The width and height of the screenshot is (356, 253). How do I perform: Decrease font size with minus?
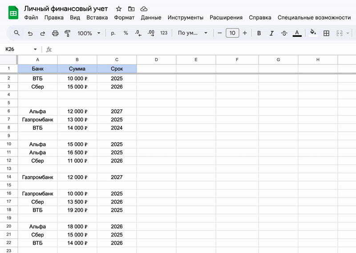(219, 33)
